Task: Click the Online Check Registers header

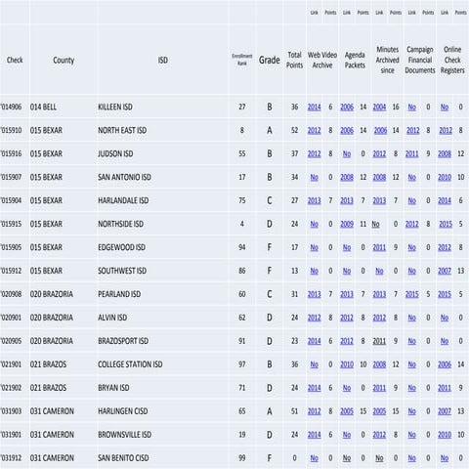Action: 452,60
